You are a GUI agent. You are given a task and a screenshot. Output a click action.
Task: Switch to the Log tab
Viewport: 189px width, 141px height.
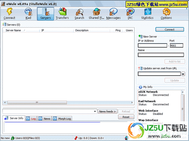(31, 119)
